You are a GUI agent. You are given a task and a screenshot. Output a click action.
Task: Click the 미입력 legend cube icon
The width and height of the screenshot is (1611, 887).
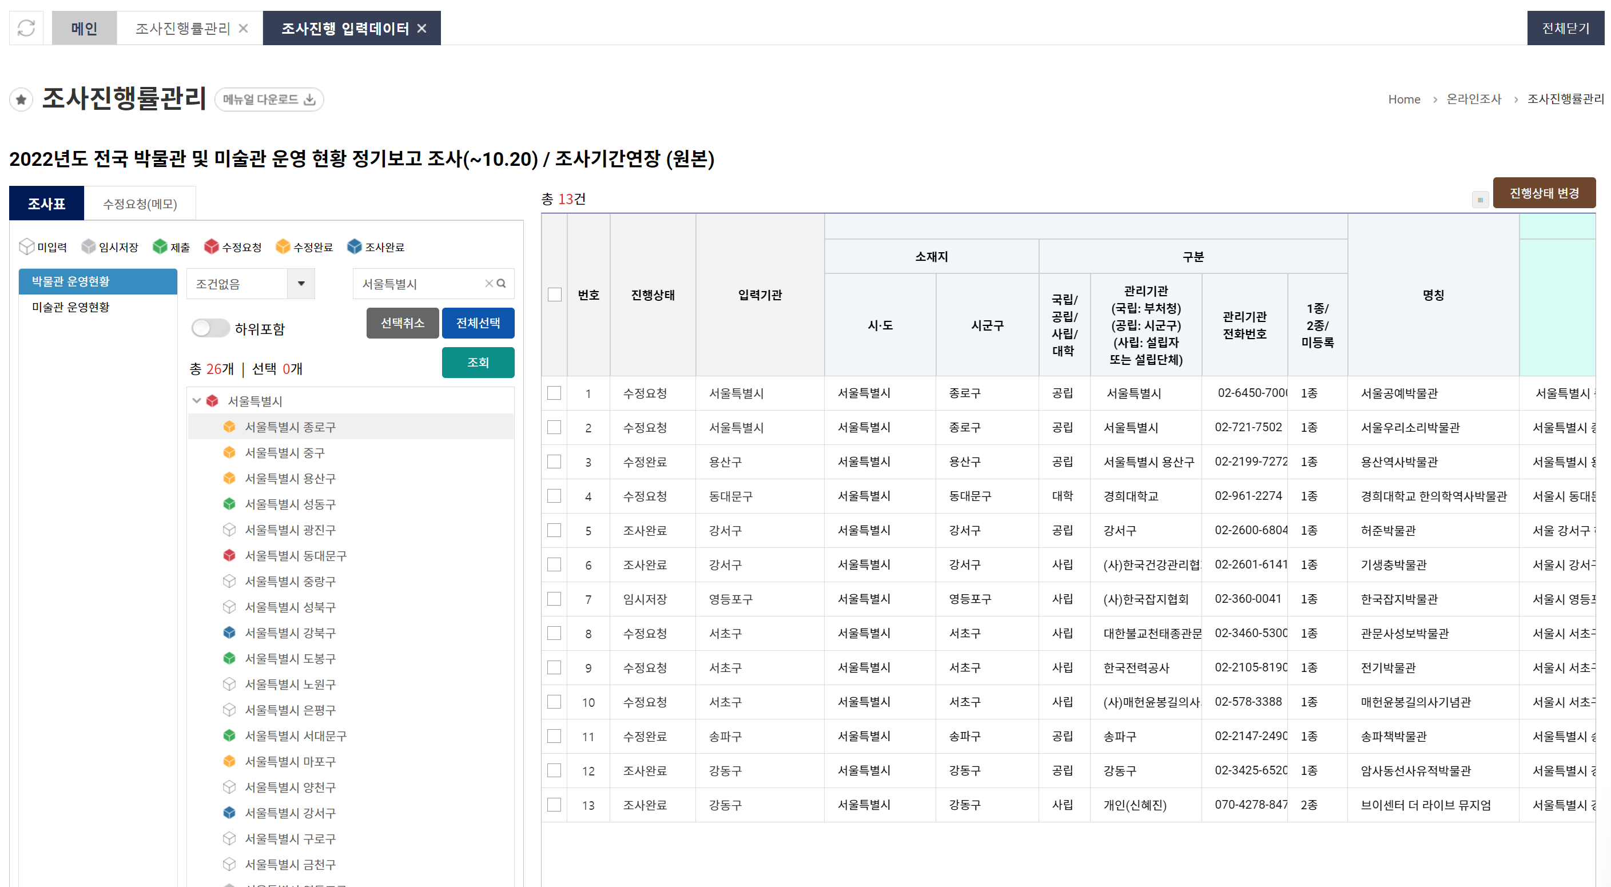26,247
